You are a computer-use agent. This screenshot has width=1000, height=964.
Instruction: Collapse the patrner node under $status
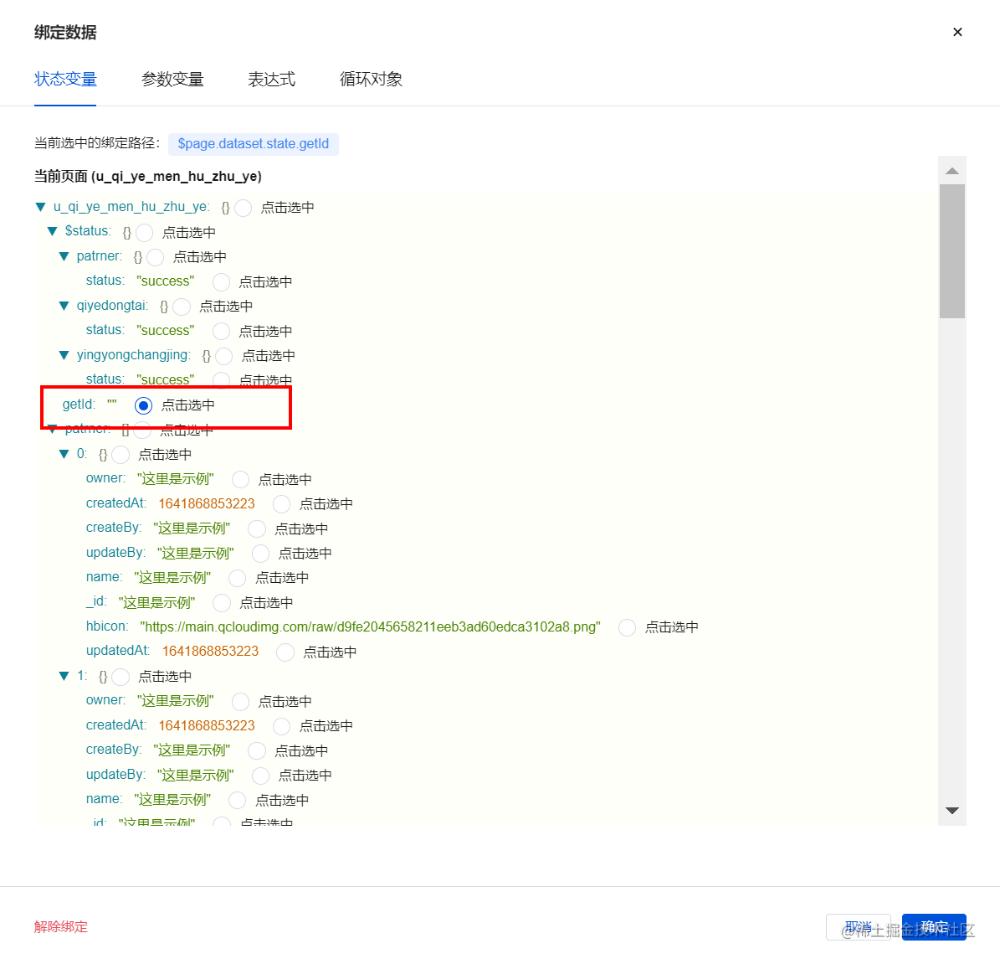(64, 256)
